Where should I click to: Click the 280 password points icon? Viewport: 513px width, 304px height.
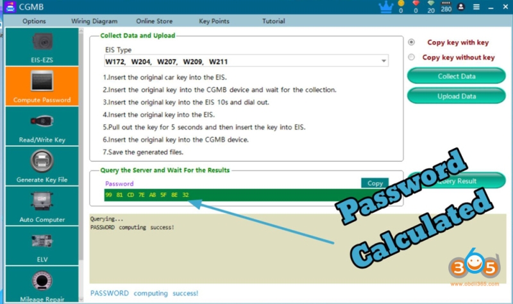point(446,6)
